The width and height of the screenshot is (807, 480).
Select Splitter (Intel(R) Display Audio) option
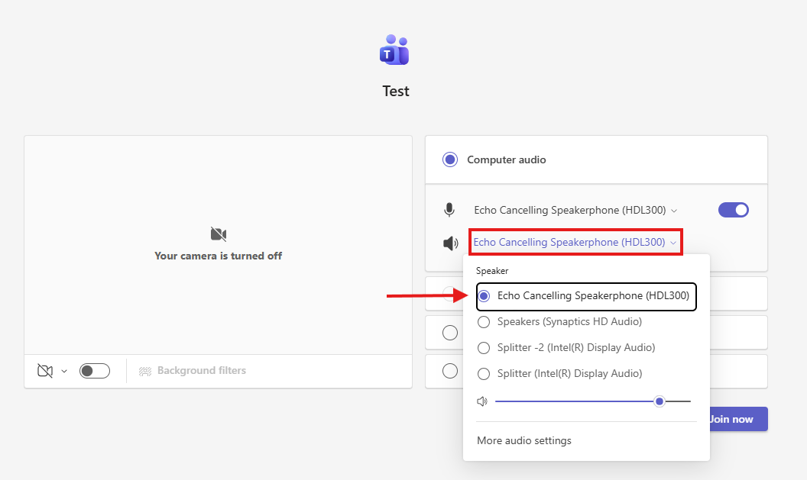pyautogui.click(x=560, y=374)
